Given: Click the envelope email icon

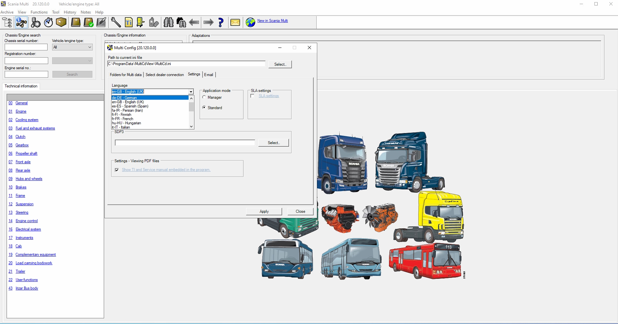Looking at the screenshot, I should [235, 22].
